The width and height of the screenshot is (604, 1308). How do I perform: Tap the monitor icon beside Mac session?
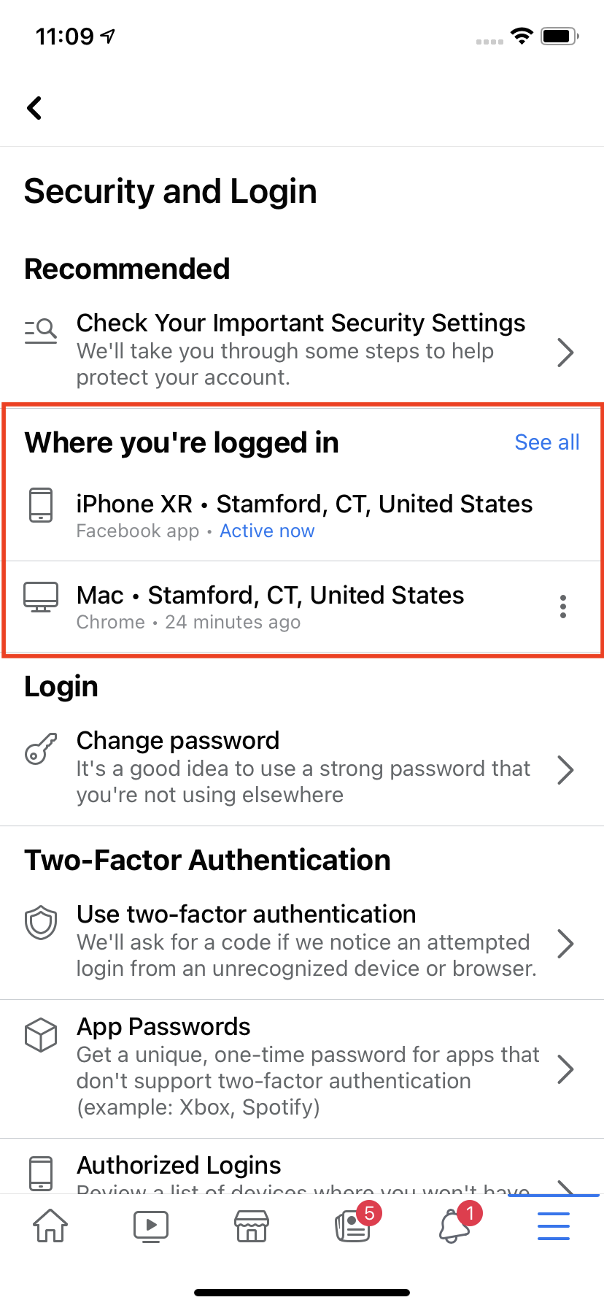coord(42,596)
